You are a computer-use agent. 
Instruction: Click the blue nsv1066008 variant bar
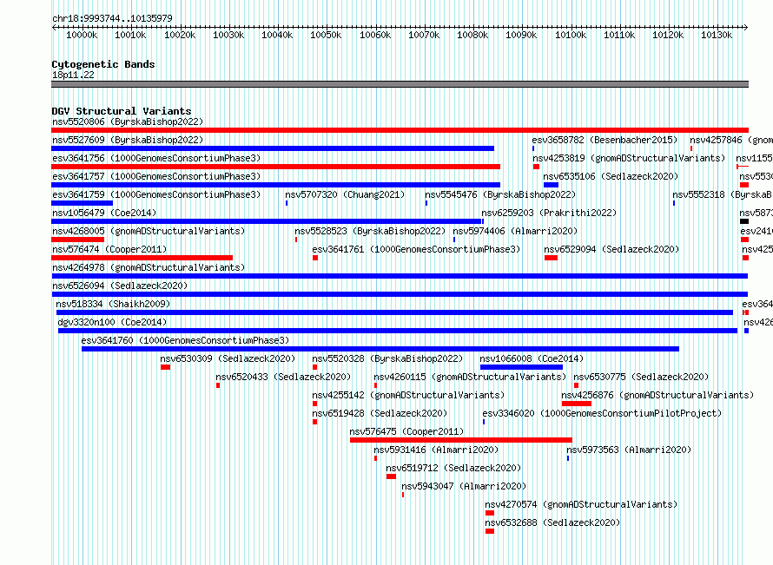(x=521, y=367)
